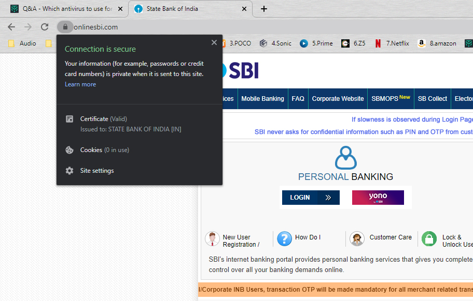
Task: Open the 8.amazon bookmark
Action: point(437,43)
